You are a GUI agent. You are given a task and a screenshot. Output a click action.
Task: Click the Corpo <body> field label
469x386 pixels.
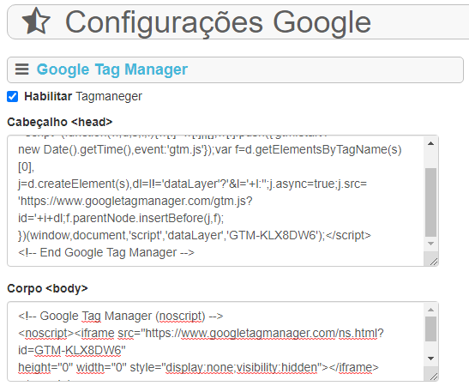pos(47,288)
